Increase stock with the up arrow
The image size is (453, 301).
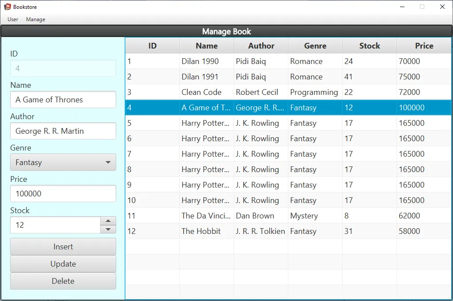108,221
